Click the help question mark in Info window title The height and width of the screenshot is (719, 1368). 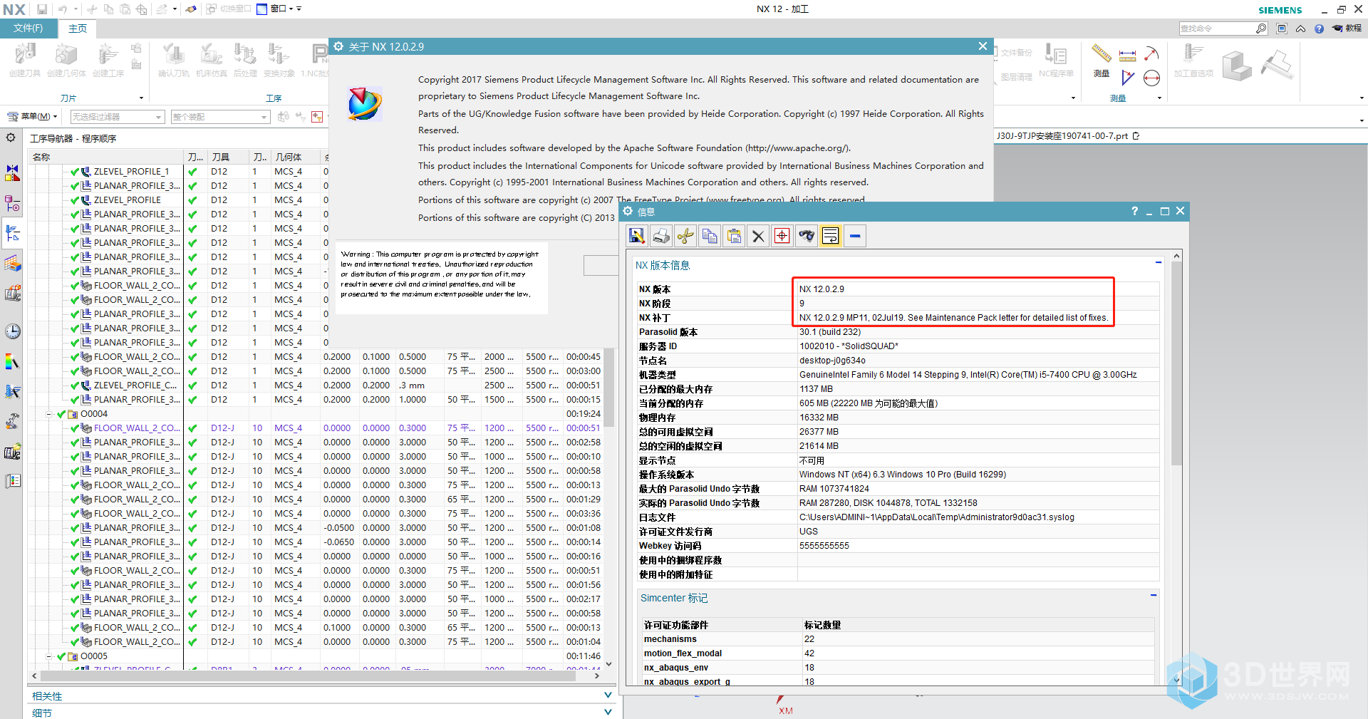(x=1134, y=211)
